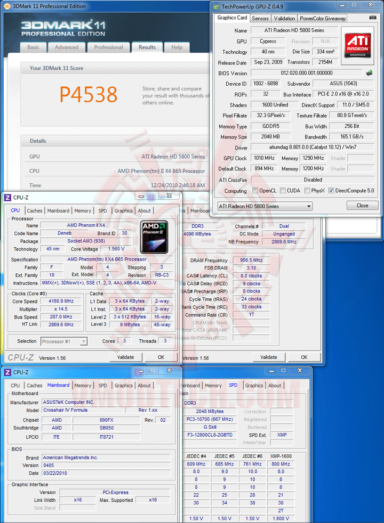This screenshot has height=523, width=384.
Task: Click the Southbridge SB850 field
Action: click(x=107, y=428)
